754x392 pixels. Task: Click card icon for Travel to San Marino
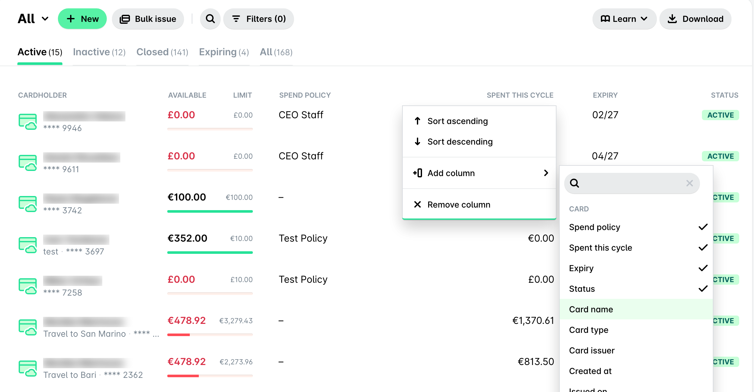click(x=28, y=327)
